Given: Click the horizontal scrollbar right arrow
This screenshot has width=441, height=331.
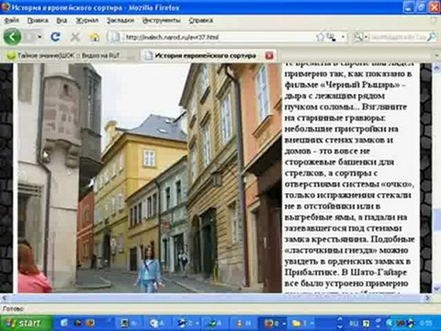Looking at the screenshot, I should coord(428,298).
